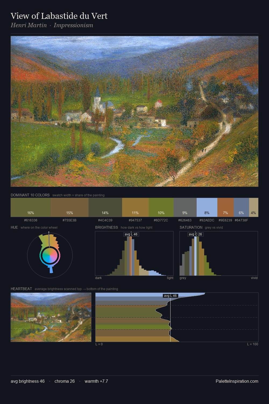Click the 'HUE' section heading
This screenshot has width=269, height=404.
14,227
